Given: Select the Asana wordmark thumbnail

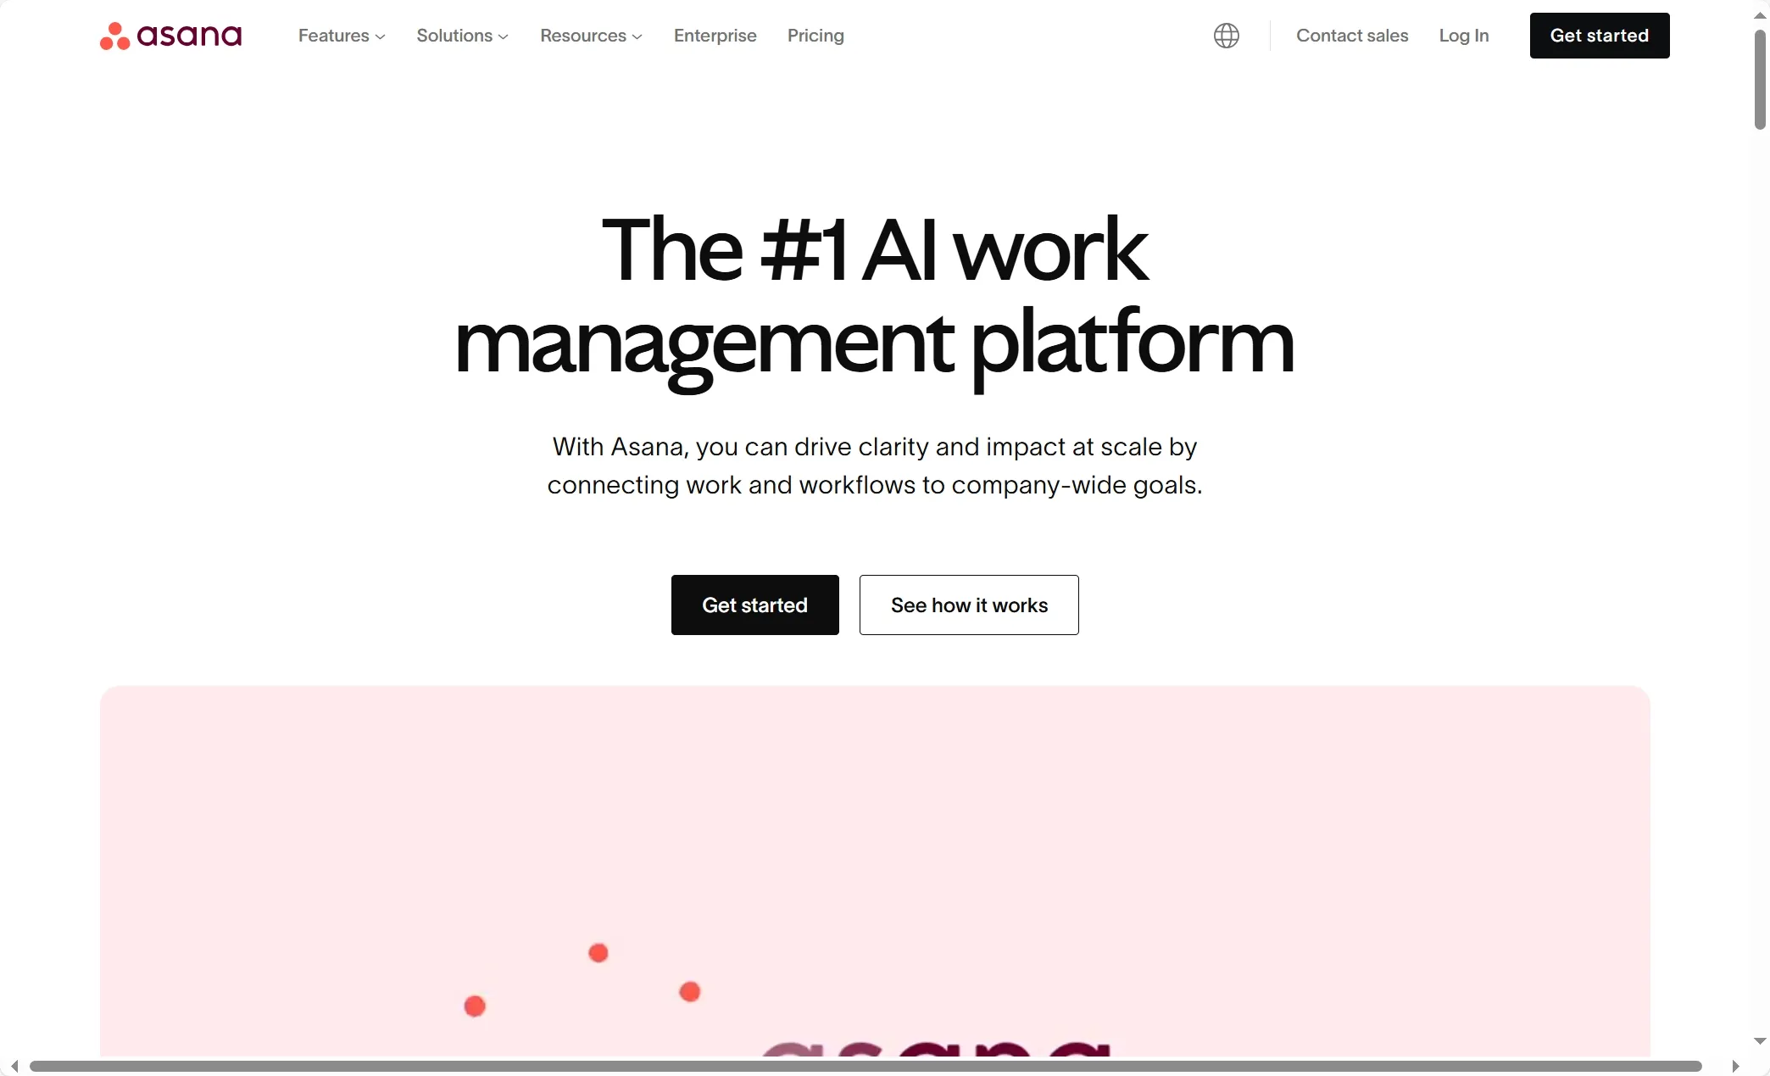Looking at the screenshot, I should 170,36.
